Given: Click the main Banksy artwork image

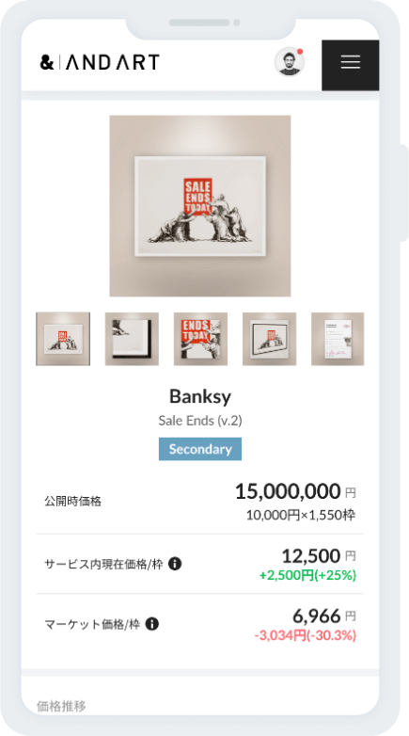Looking at the screenshot, I should coord(200,206).
